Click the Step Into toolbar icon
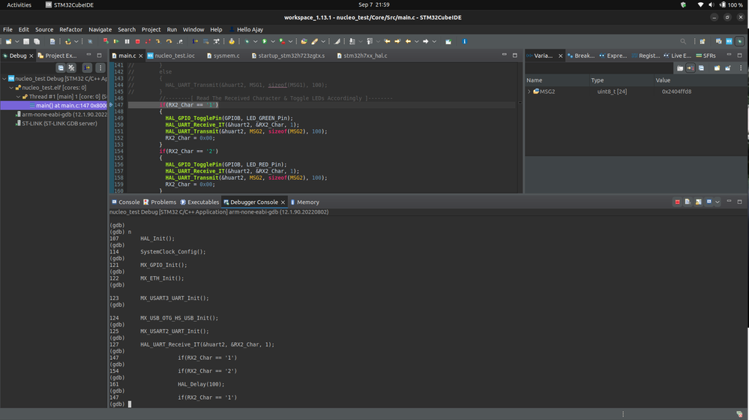This screenshot has height=420, width=749. click(158, 41)
